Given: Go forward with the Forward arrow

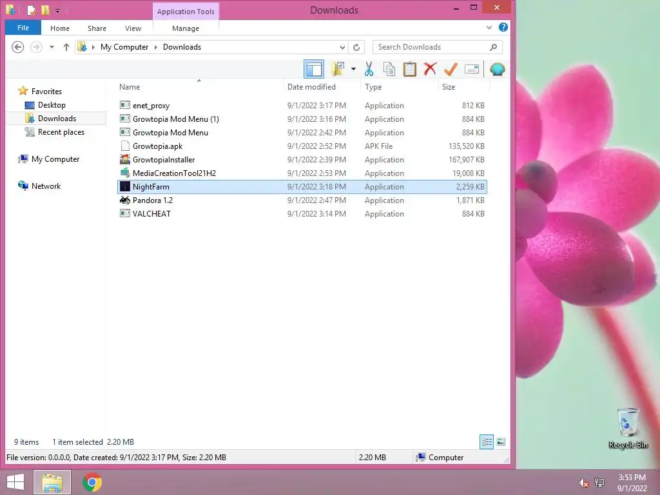Looking at the screenshot, I should click(36, 46).
